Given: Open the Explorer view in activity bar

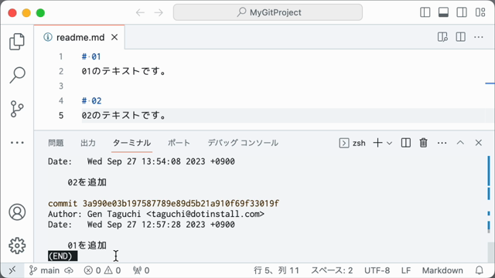Looking at the screenshot, I should tap(17, 42).
